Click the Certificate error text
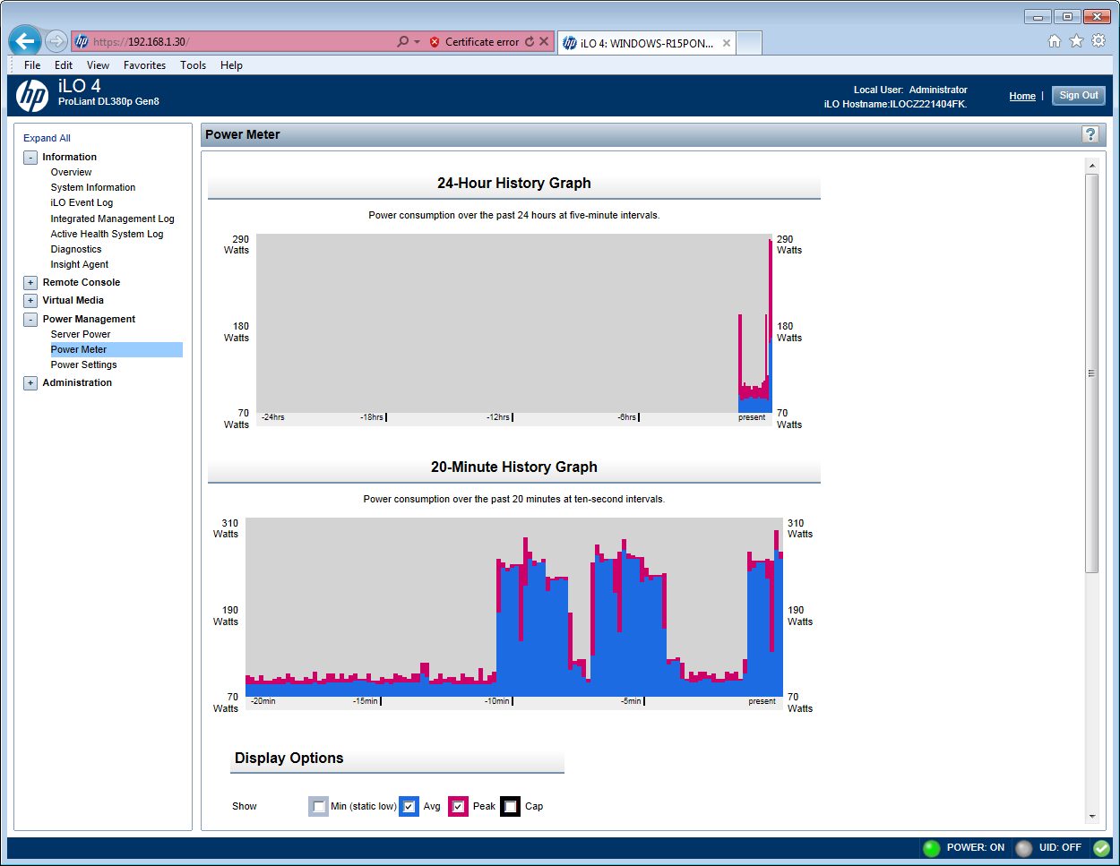 (482, 42)
